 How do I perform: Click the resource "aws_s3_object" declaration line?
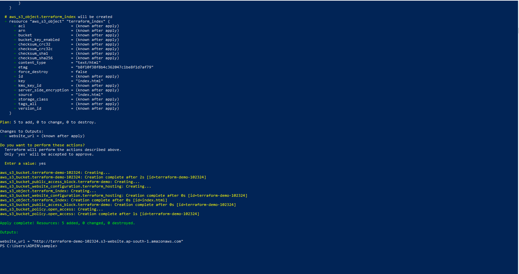[x=59, y=21]
